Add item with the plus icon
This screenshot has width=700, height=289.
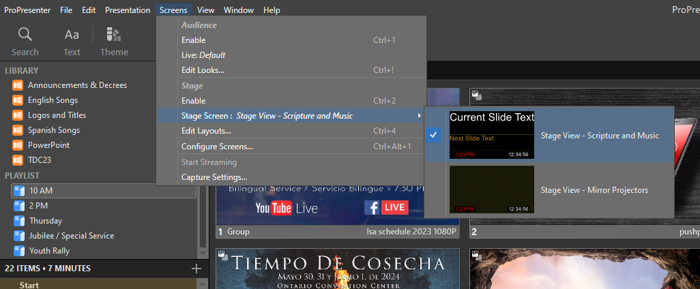(x=196, y=269)
